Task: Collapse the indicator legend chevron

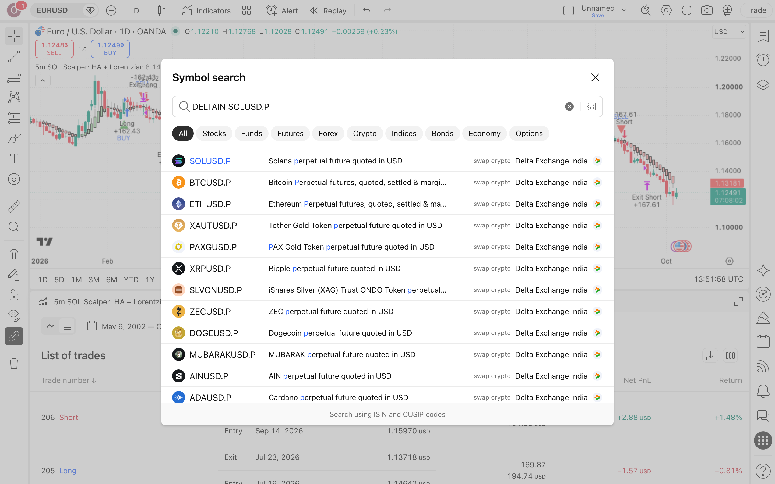Action: pos(43,80)
